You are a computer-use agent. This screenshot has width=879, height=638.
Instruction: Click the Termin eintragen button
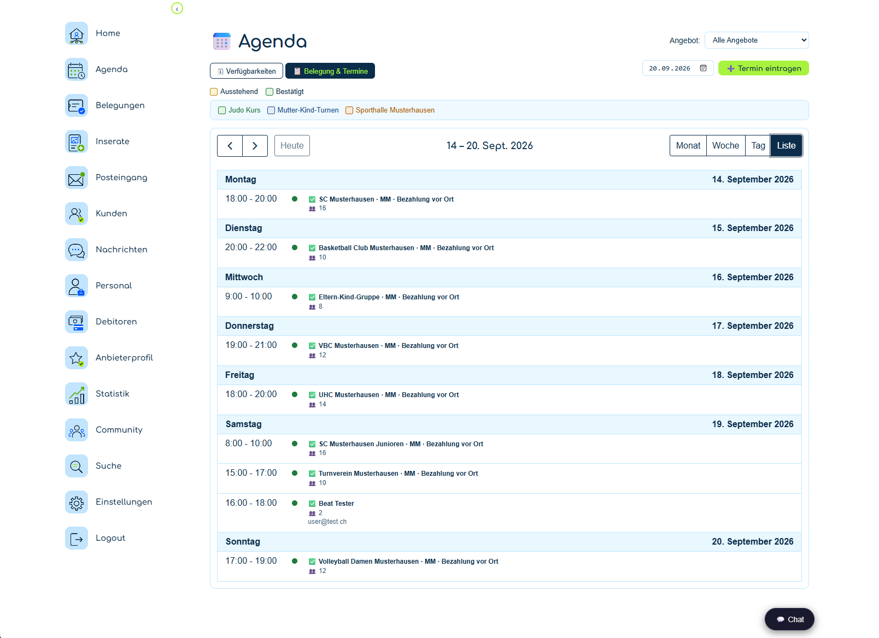pyautogui.click(x=764, y=68)
